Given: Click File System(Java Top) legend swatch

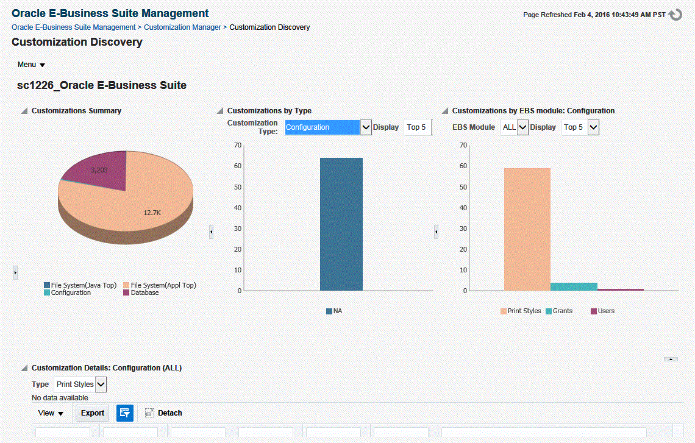Looking at the screenshot, I should (x=47, y=285).
